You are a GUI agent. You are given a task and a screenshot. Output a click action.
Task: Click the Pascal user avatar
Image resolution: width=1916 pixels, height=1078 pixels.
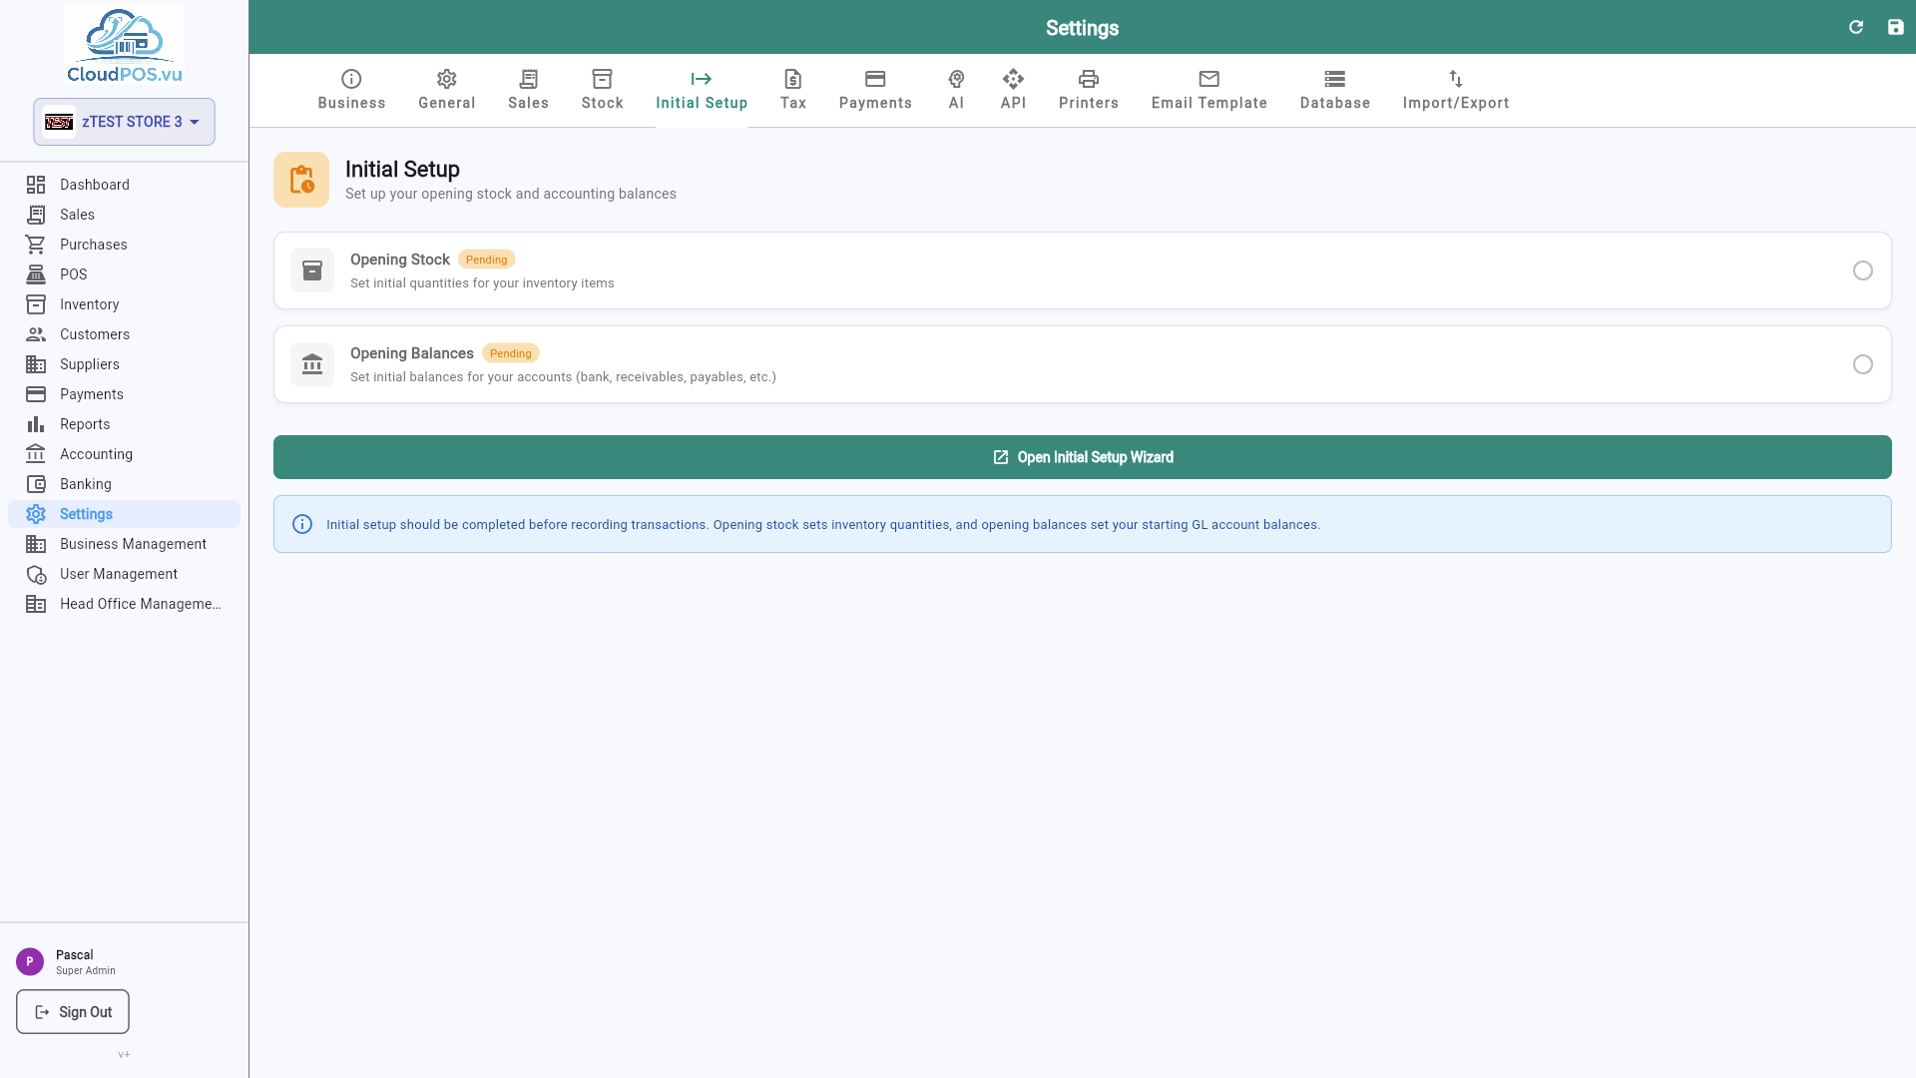tap(30, 961)
